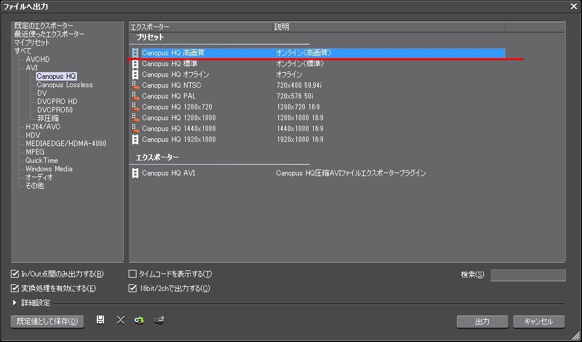
Task: Click the 出力 button
Action: 482,322
